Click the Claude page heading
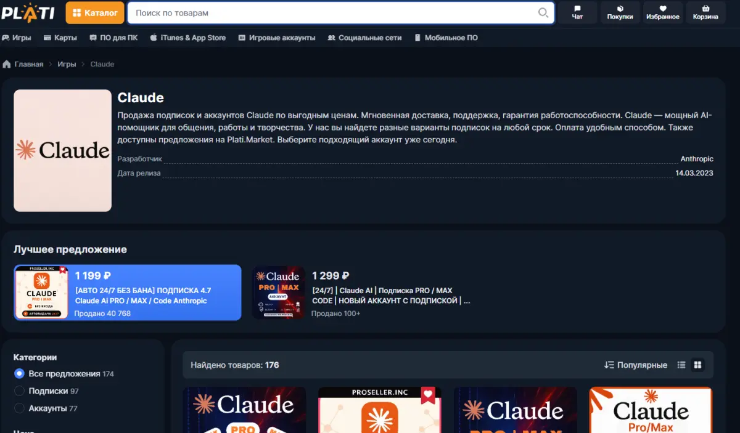The height and width of the screenshot is (433, 740). (x=141, y=97)
